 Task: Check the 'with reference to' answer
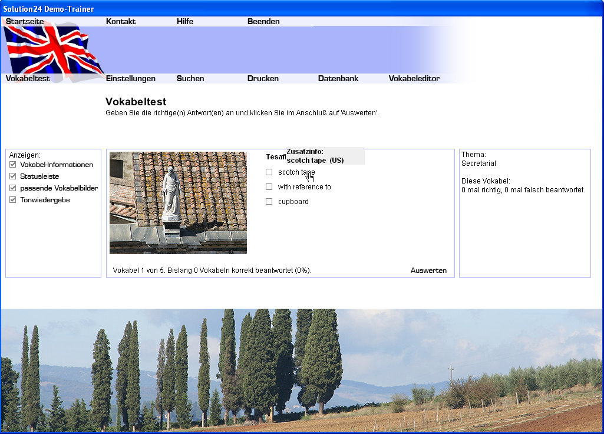pyautogui.click(x=269, y=187)
